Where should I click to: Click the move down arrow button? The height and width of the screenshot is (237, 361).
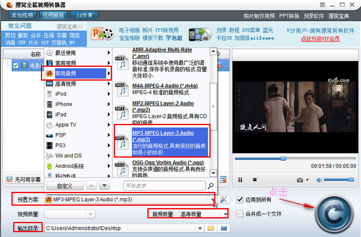pyautogui.click(x=104, y=185)
